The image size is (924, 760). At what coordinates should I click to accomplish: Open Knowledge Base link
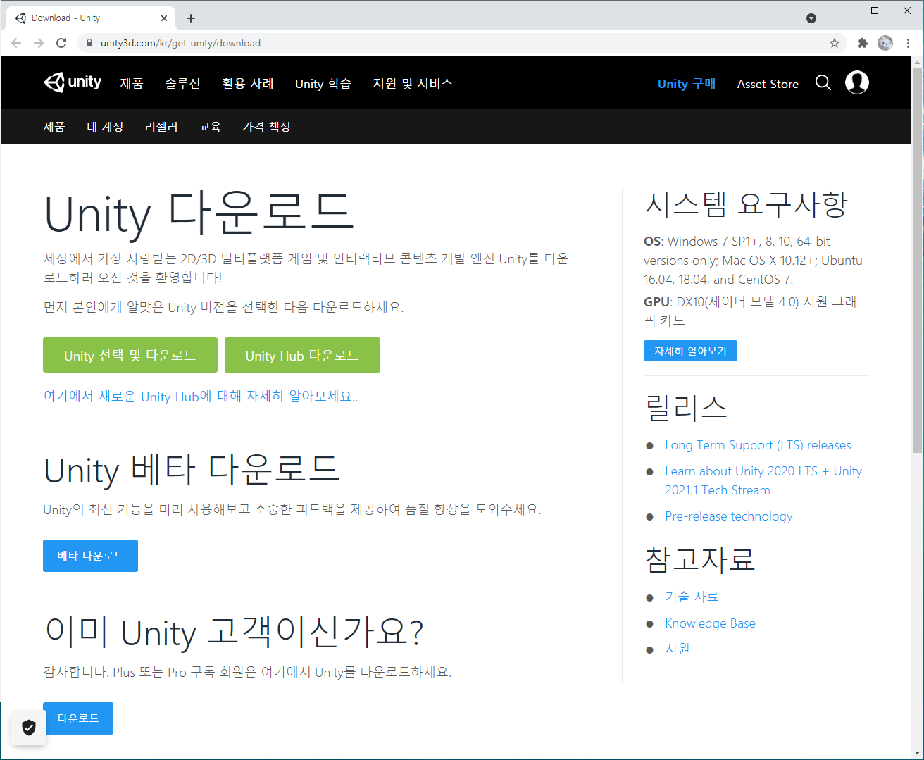710,623
